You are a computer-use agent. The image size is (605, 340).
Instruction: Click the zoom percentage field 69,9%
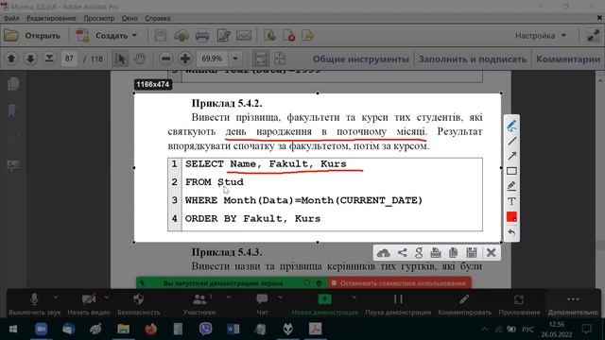[x=212, y=59]
